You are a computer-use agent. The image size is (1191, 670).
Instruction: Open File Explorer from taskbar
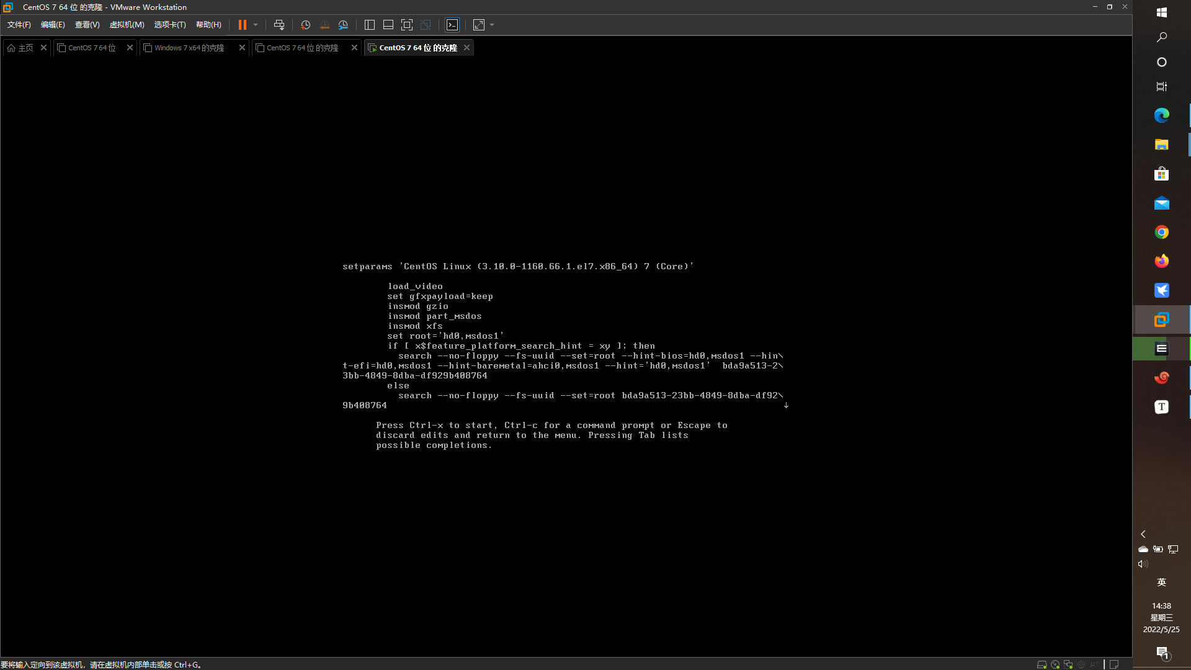[x=1162, y=145]
